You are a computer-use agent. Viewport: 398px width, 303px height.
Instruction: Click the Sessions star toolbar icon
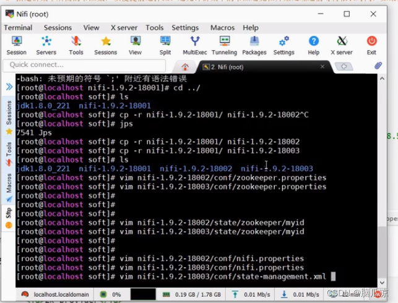click(x=106, y=45)
